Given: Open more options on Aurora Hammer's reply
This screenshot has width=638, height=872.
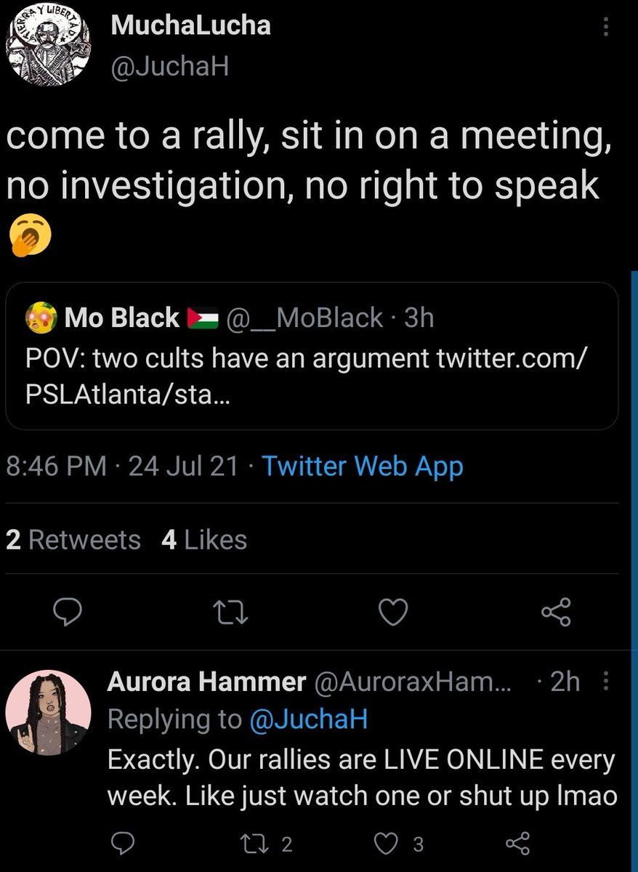Looking at the screenshot, I should click(x=607, y=682).
